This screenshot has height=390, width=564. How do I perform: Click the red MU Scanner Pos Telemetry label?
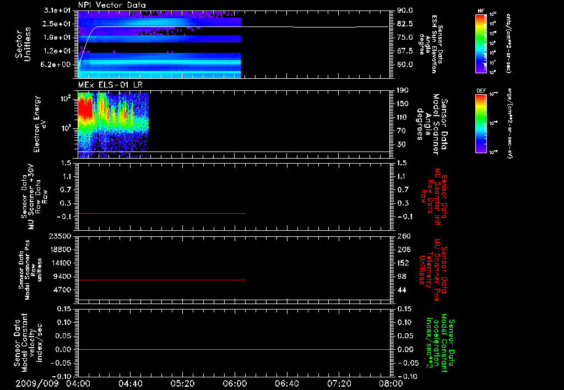433,270
